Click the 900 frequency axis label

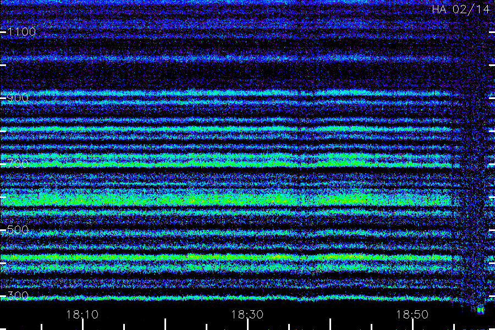pos(18,98)
